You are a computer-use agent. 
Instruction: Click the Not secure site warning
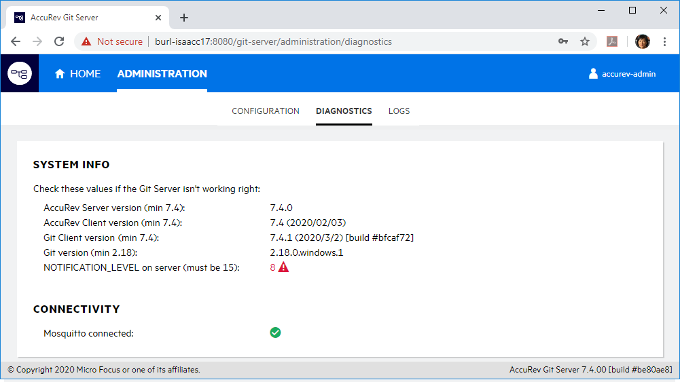tap(112, 41)
